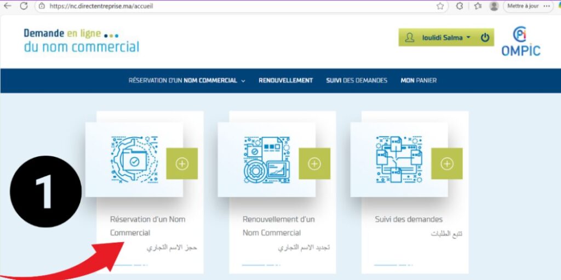Go to Suivi des demandes in navbar

pos(356,81)
